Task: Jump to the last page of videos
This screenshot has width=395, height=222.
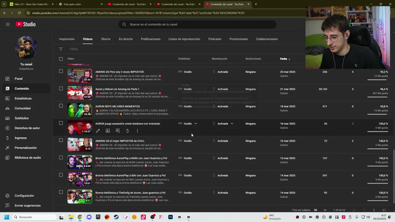Action: point(384,210)
